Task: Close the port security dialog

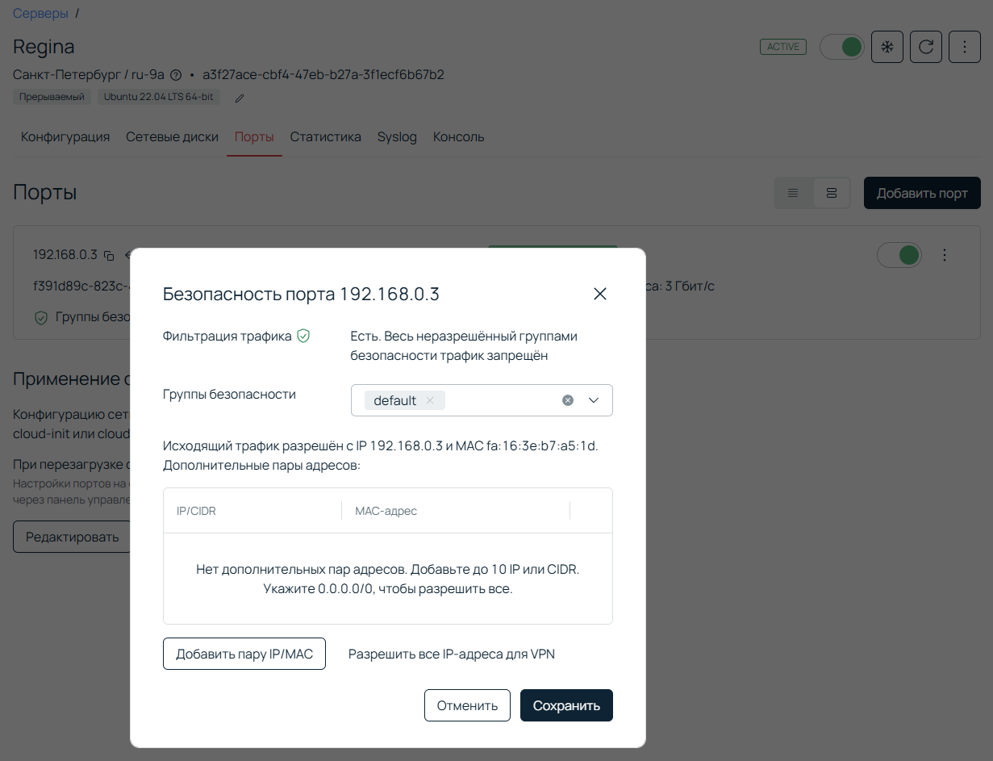Action: [599, 294]
